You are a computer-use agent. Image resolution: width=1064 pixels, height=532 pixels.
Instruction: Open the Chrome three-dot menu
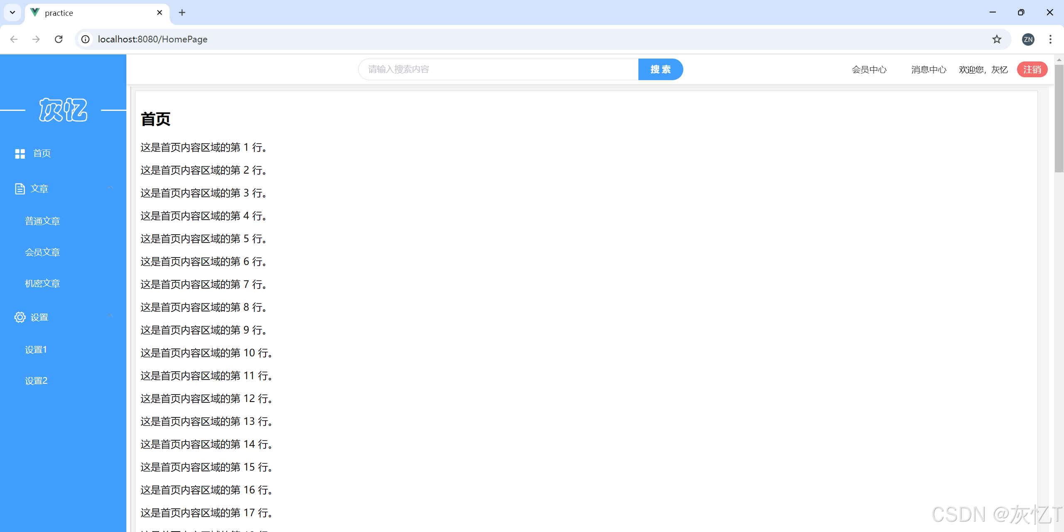[1050, 39]
